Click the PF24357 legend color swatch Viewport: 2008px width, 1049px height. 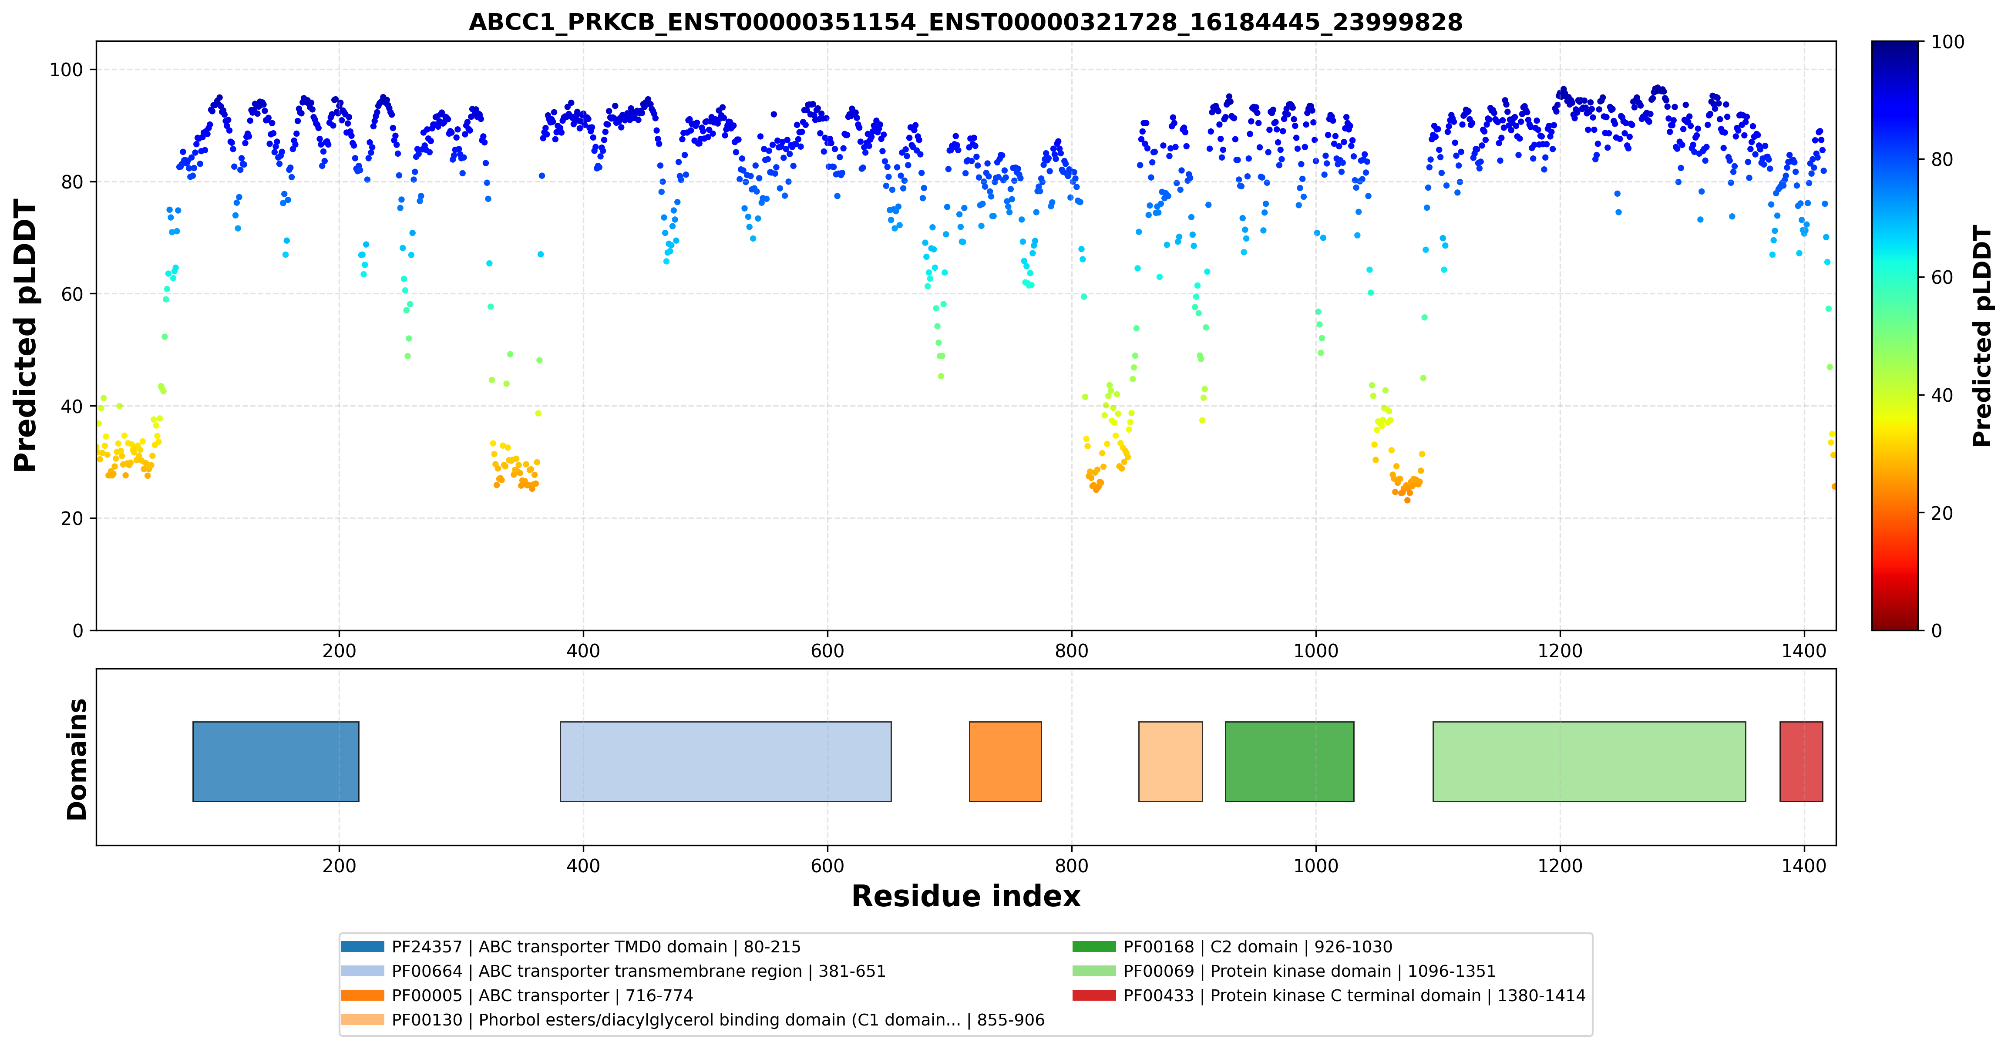[x=363, y=947]
